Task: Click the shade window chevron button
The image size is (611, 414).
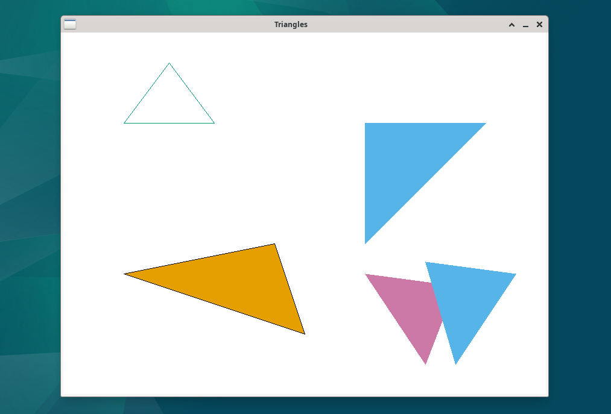Action: [x=511, y=25]
